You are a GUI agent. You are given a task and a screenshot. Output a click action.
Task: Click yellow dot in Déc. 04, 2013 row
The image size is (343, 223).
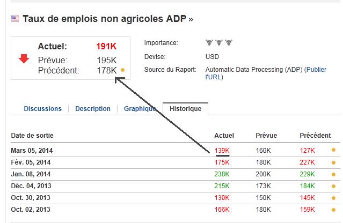coord(333,186)
